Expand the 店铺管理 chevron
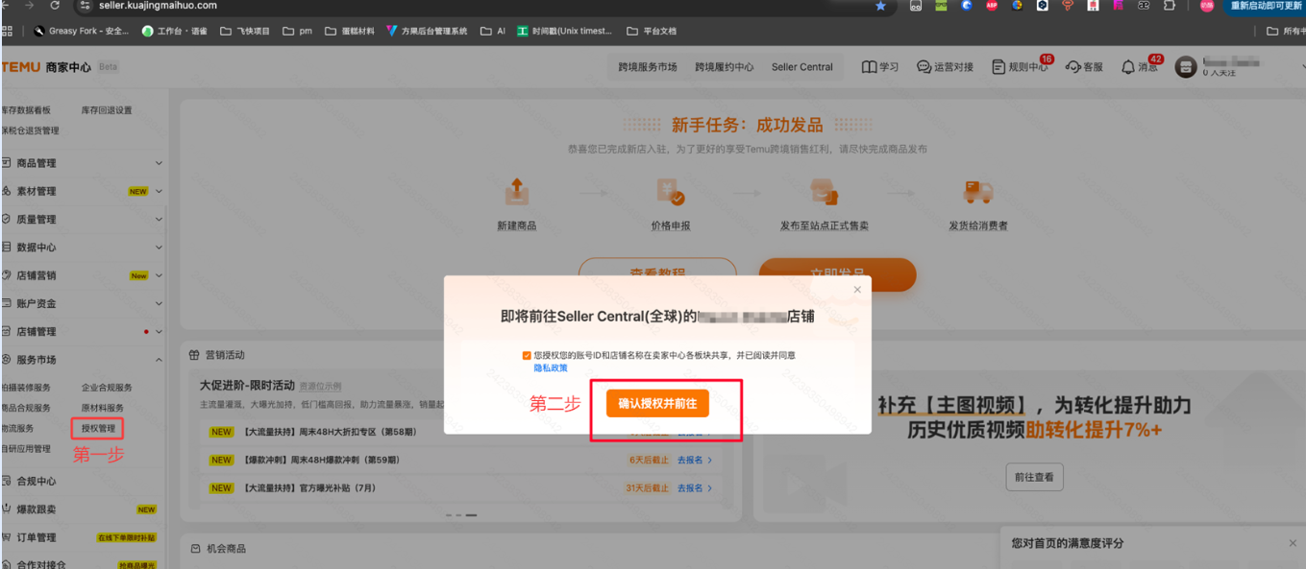This screenshot has height=569, width=1306. click(x=159, y=331)
